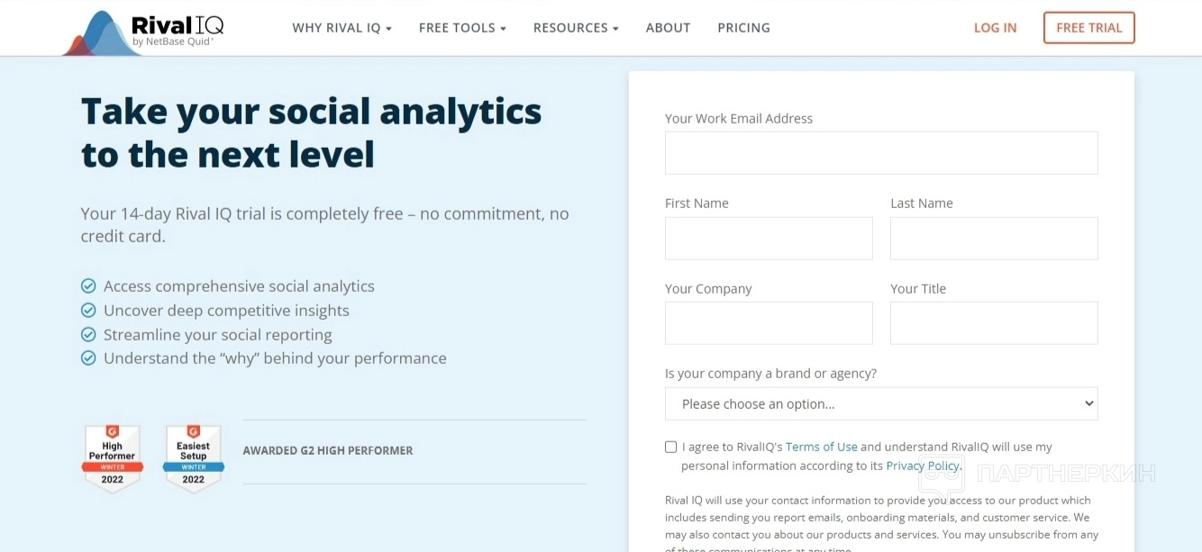
Task: Focus the Work Email Address field
Action: [881, 153]
